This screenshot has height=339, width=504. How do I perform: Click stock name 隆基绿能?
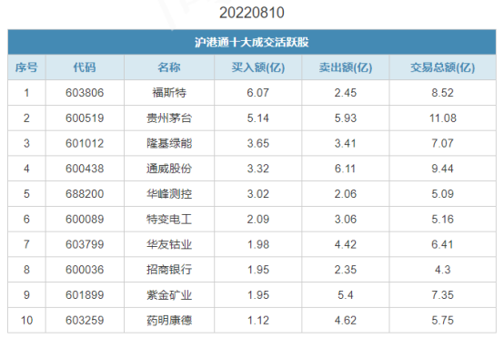pyautogui.click(x=169, y=143)
